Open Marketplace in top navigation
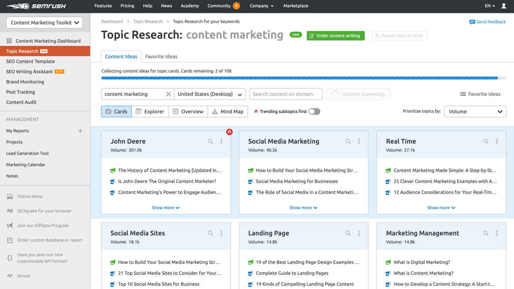This screenshot has height=289, width=514. (296, 6)
